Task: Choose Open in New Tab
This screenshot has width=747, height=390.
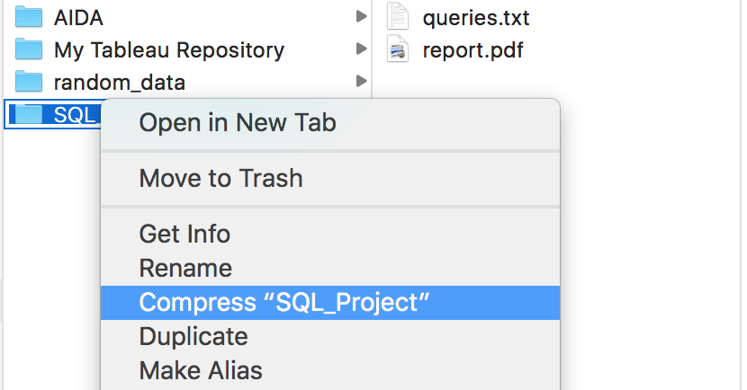Action: click(x=237, y=122)
